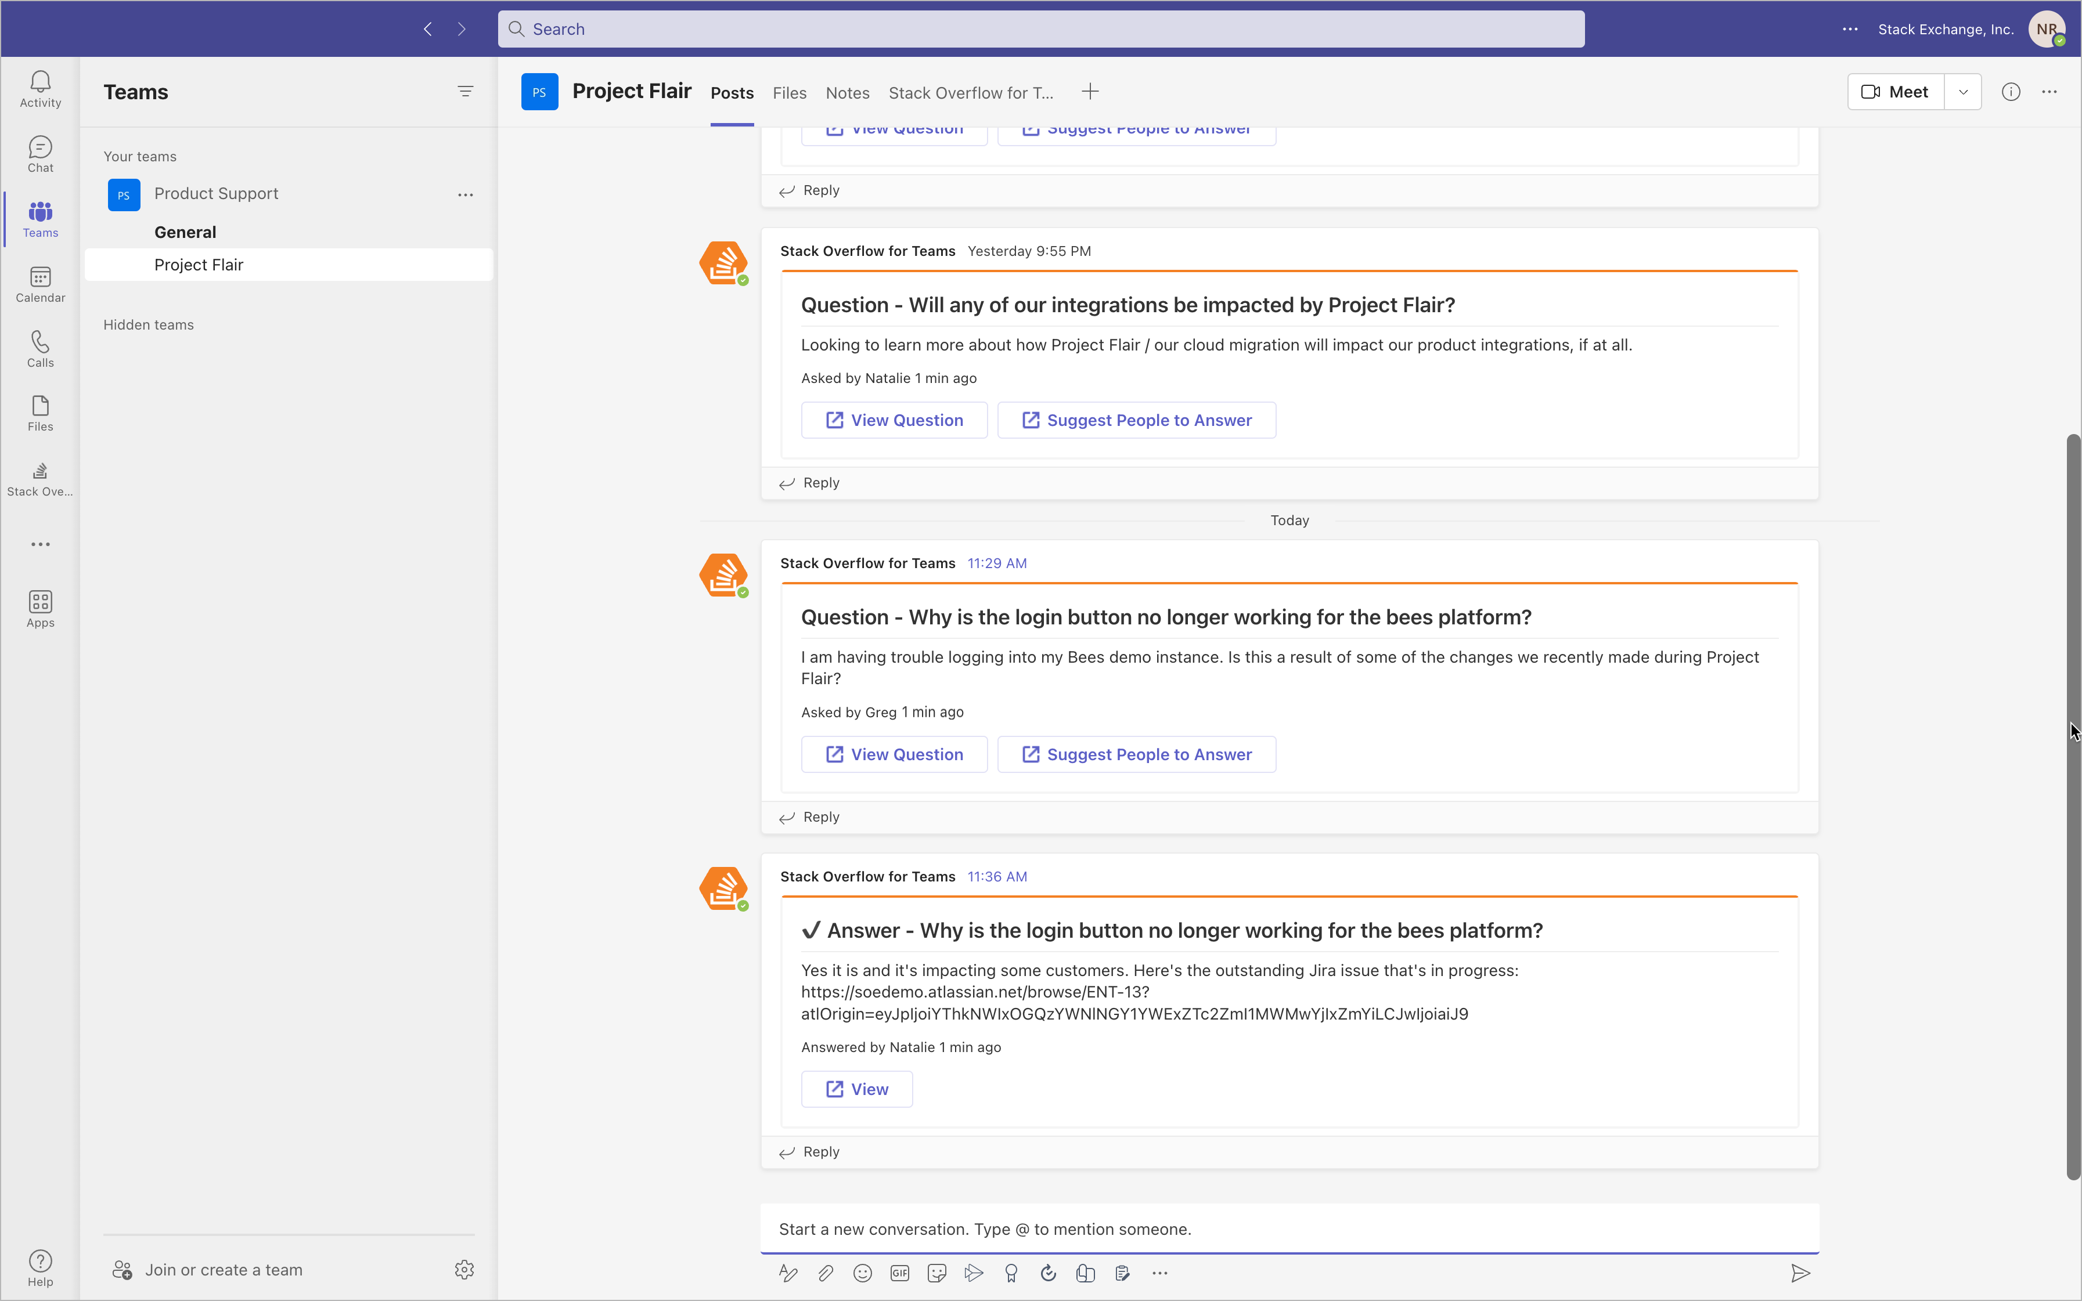Expand the Meet dropdown arrow
Image resolution: width=2082 pixels, height=1301 pixels.
[1963, 92]
